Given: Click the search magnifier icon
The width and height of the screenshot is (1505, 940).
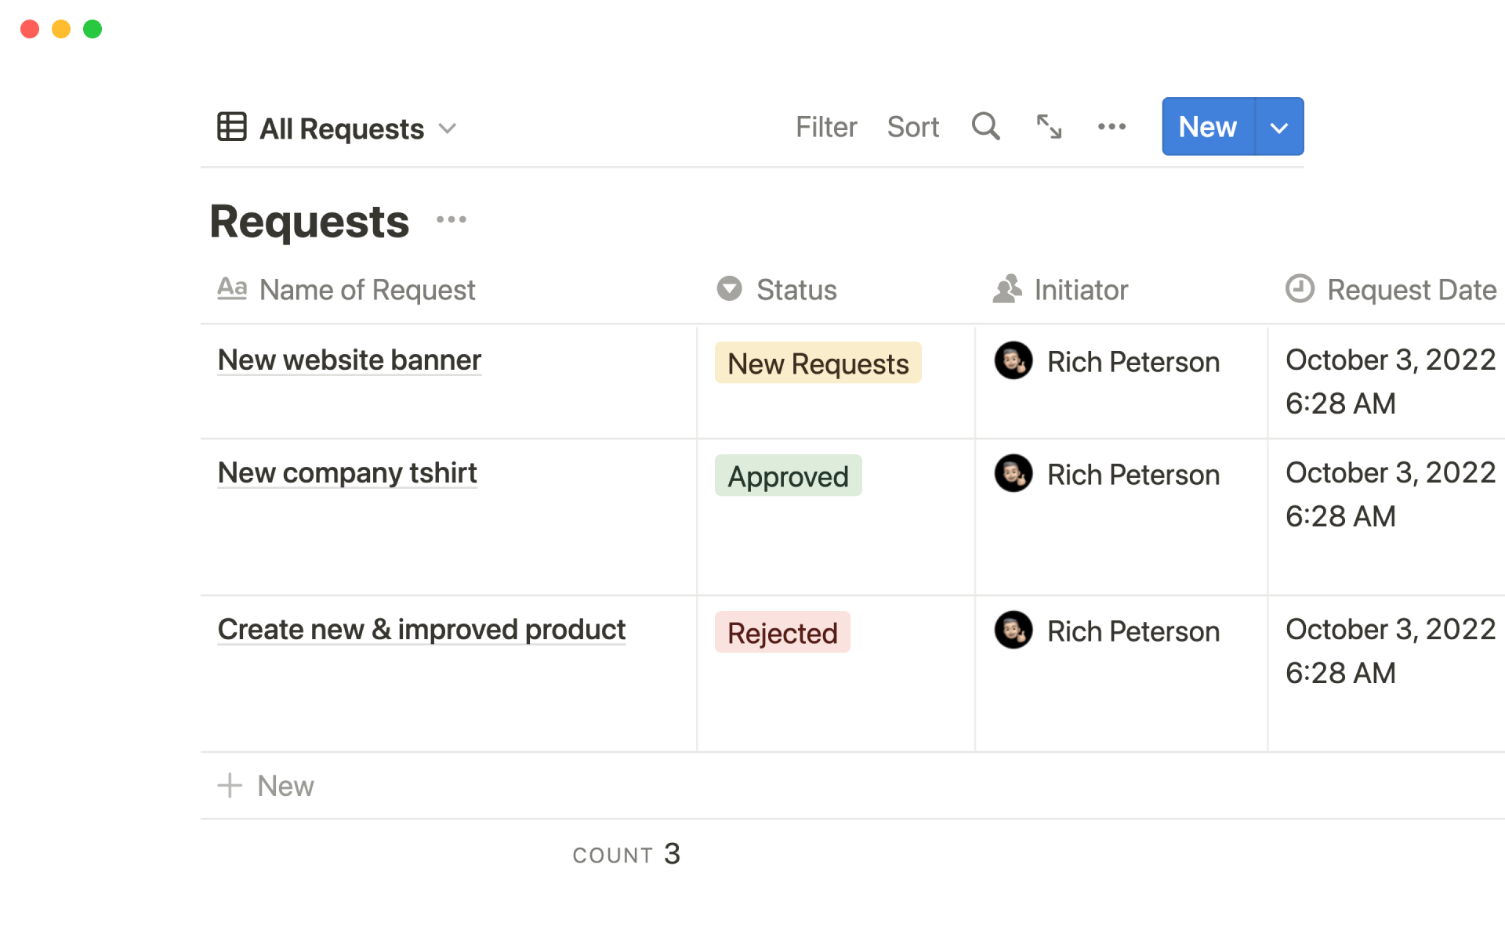Looking at the screenshot, I should (x=985, y=126).
